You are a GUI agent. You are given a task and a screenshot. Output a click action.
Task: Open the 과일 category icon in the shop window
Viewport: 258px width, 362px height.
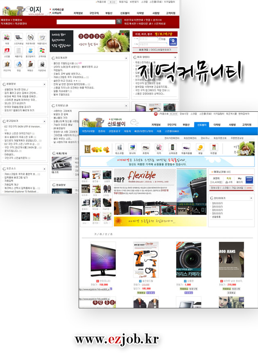(x=200, y=147)
